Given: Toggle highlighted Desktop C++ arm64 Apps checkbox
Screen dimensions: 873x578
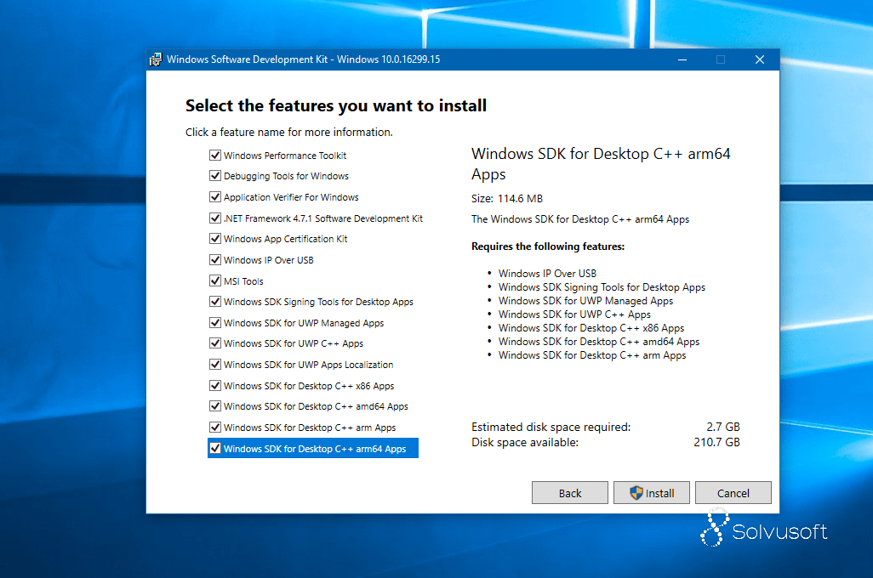Looking at the screenshot, I should click(215, 449).
